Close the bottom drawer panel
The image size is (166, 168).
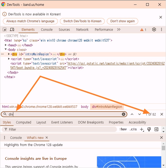coord(161,138)
